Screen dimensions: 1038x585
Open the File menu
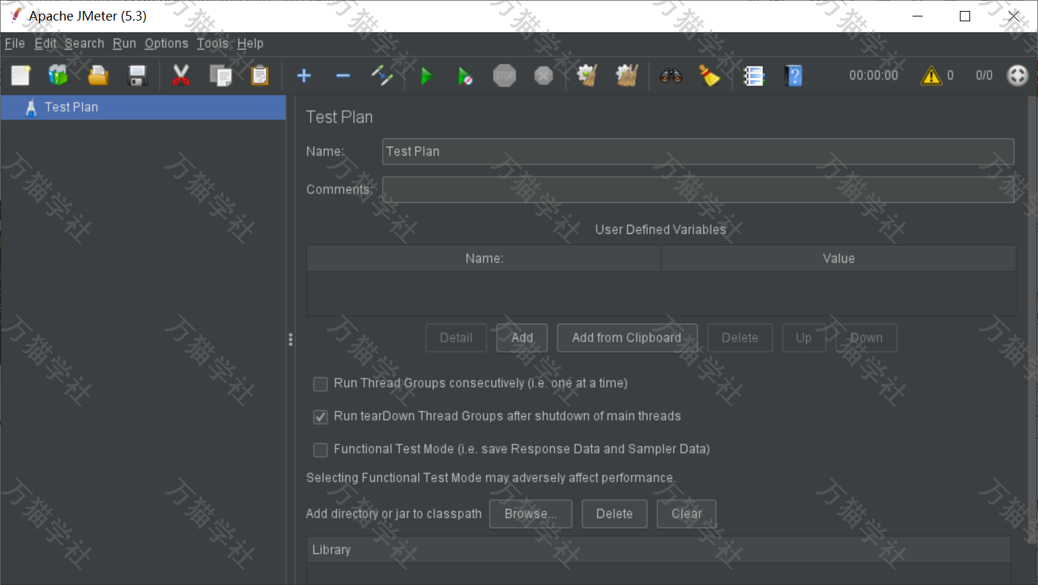click(14, 43)
